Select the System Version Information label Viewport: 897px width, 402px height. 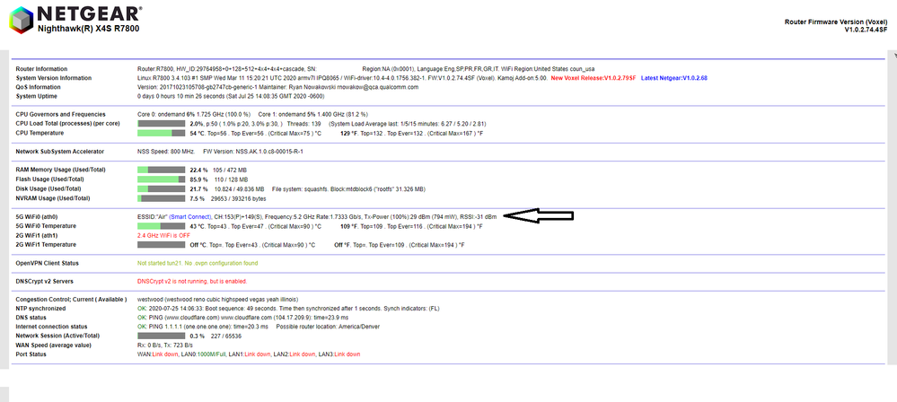[x=53, y=78]
